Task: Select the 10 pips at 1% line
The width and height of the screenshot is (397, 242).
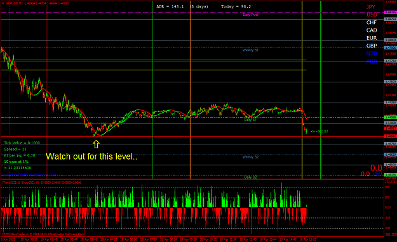Action: point(17,162)
